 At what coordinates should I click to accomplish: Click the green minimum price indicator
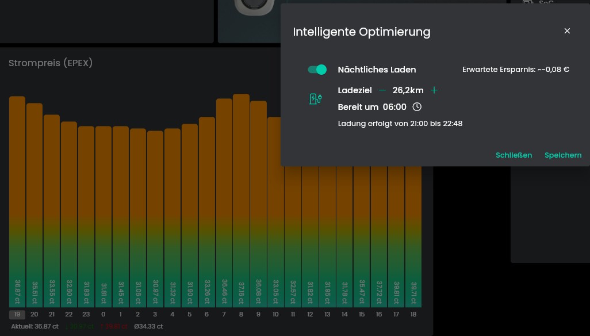80,326
